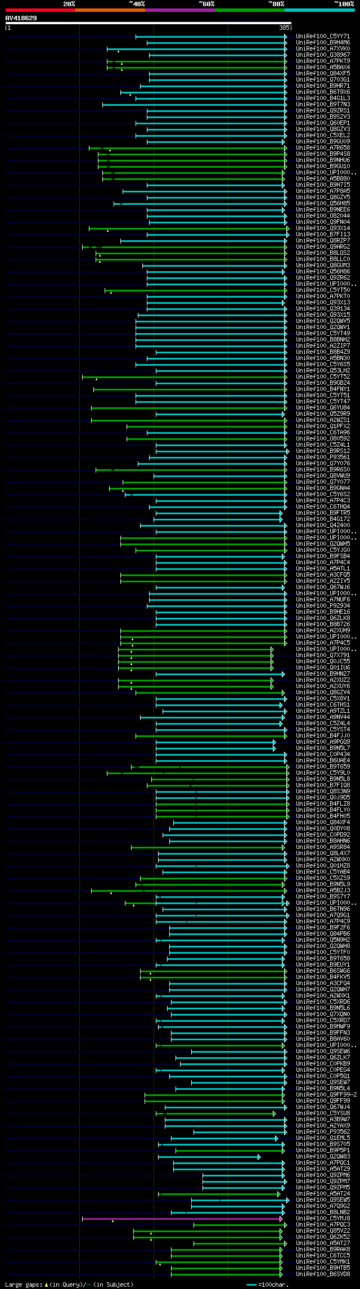Image resolution: width=360 pixels, height=1289 pixels.
Task: Select the UniRef100_Q85V22 label
Action: pos(323,1230)
